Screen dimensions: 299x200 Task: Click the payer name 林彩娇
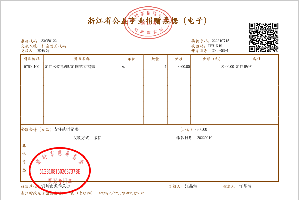coord(43,51)
